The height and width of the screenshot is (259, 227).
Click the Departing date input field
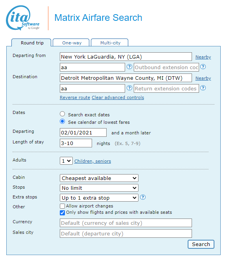[83, 132]
